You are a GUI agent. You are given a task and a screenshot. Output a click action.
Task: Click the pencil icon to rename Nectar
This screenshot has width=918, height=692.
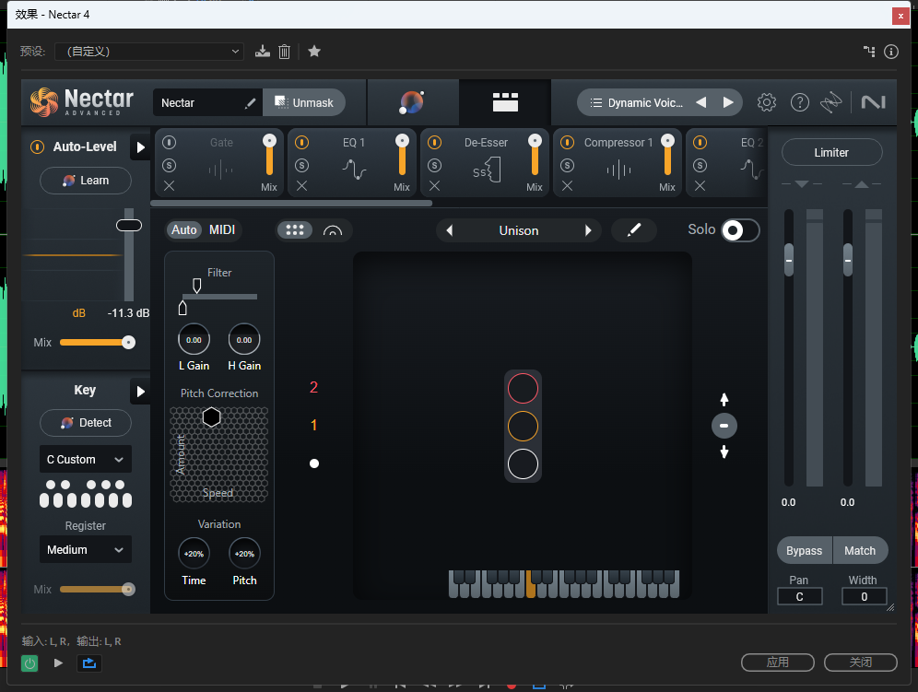coord(250,103)
